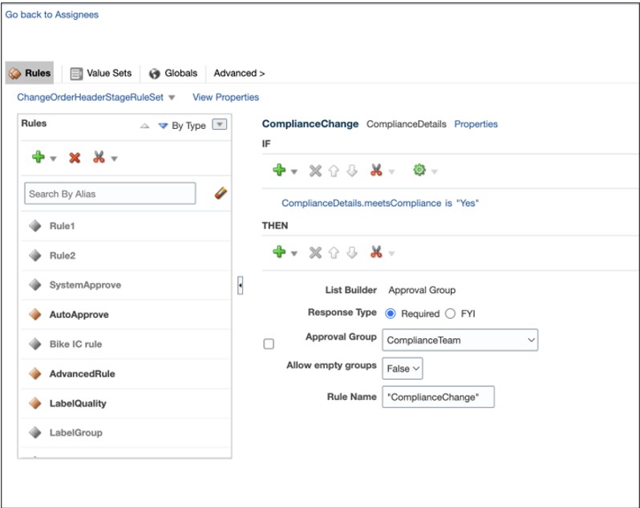Click the THEN section move up arrow
This screenshot has height=508, width=640.
coord(334,252)
